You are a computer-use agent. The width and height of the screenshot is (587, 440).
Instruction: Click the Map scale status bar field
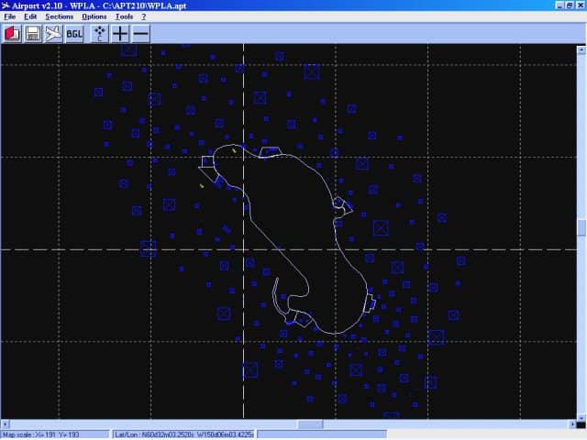click(53, 434)
